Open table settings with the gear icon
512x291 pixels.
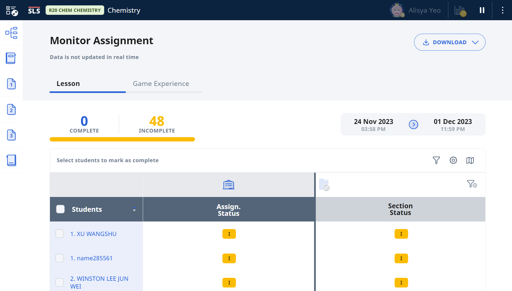[453, 160]
